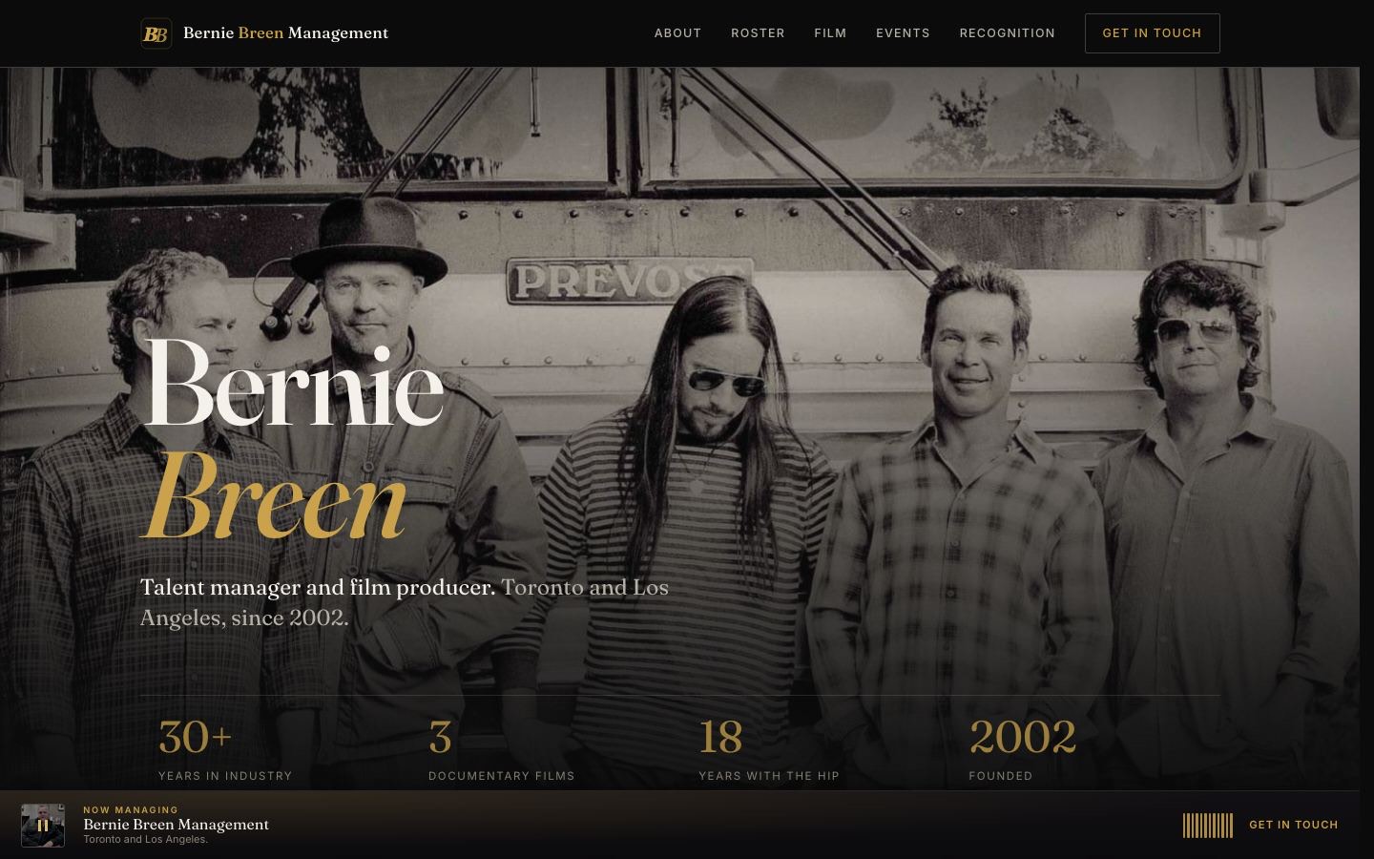
Task: Click the gold equalizer bars icon in the bottom bar
Action: click(1208, 826)
